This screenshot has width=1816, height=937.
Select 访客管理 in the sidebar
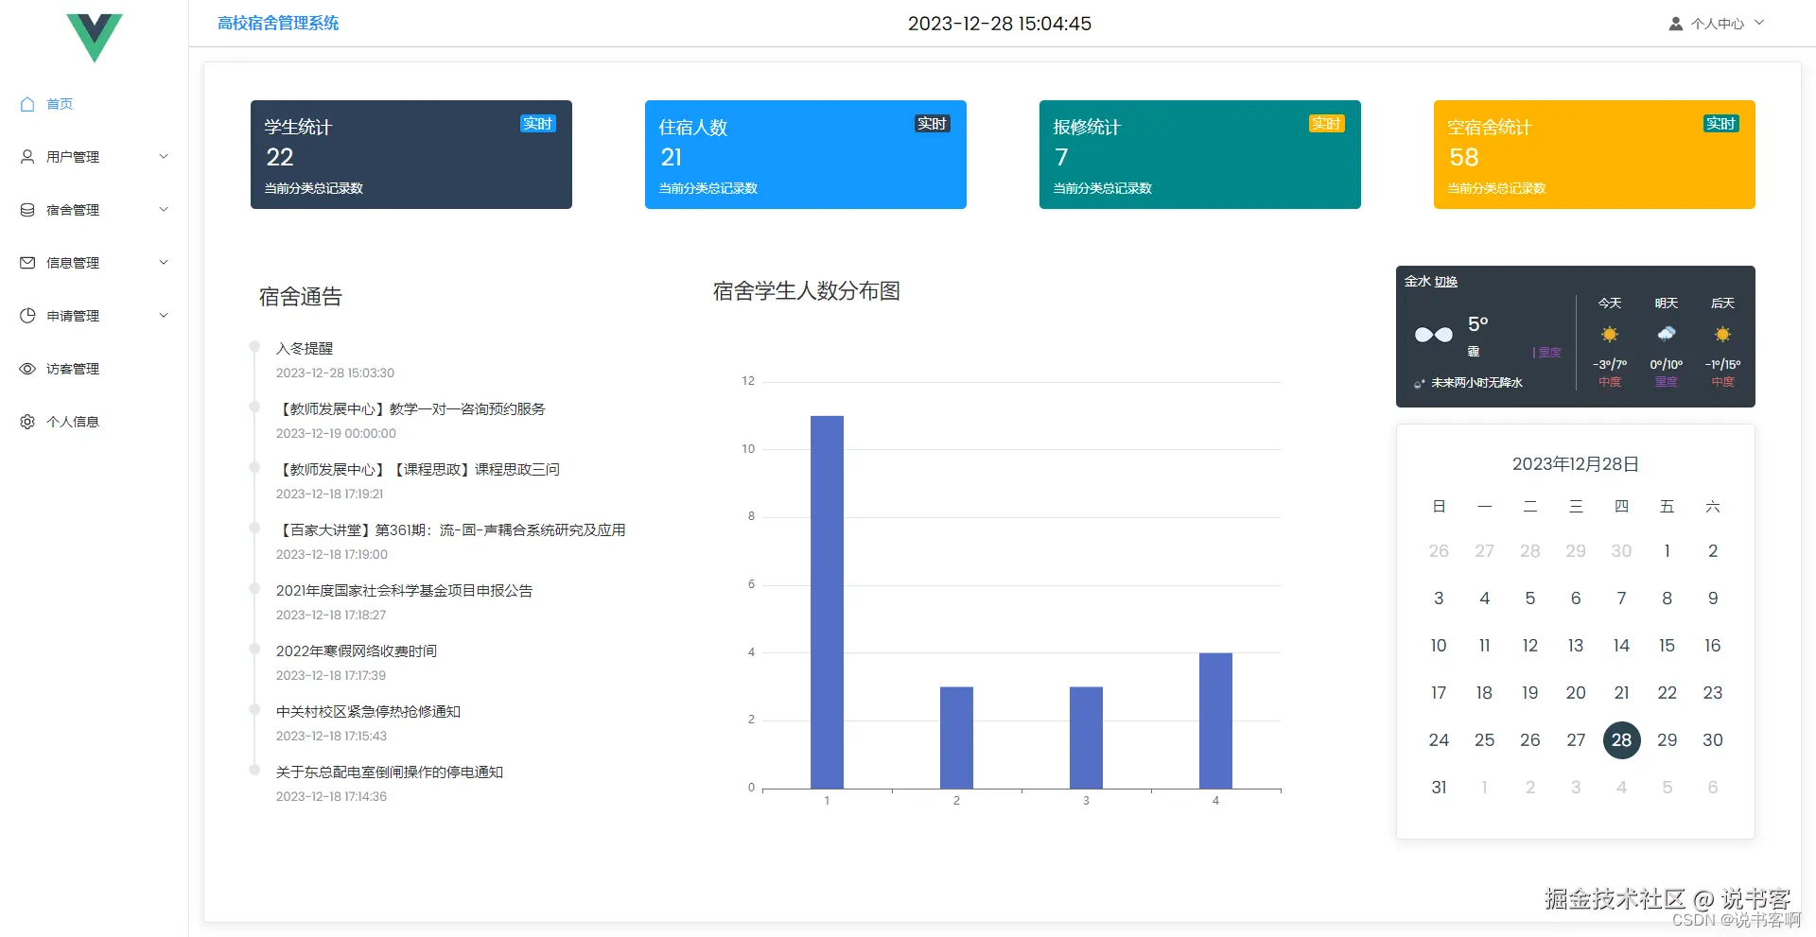click(72, 369)
